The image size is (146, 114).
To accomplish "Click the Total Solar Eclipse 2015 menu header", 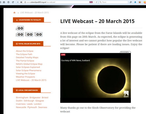I will coord(28,44).
